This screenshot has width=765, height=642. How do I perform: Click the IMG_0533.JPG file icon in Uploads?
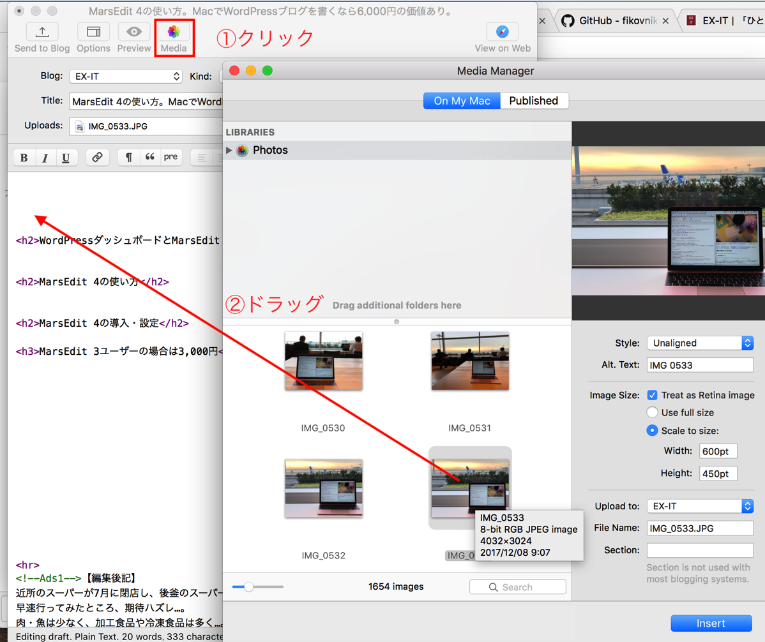point(80,127)
